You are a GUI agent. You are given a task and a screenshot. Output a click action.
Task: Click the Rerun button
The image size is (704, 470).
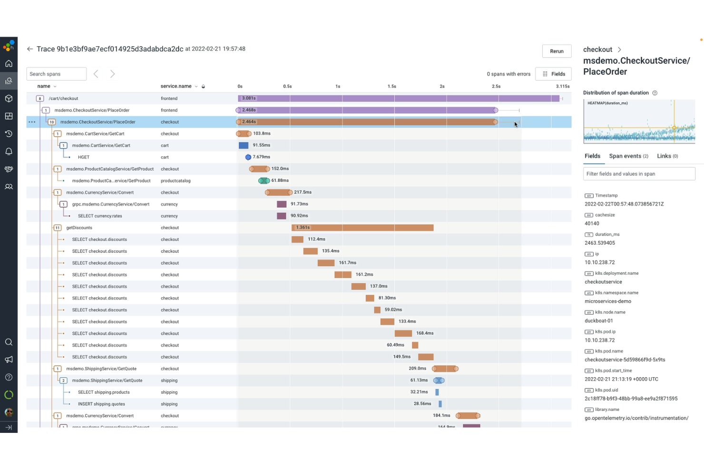(557, 51)
